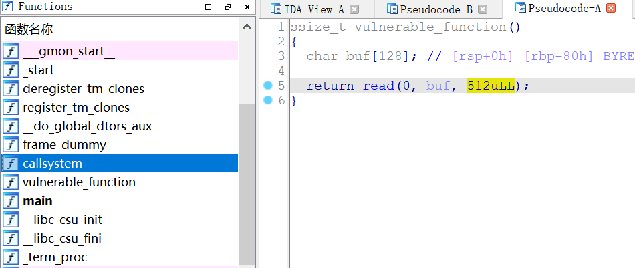Close the IDA View-A tab
This screenshot has width=635, height=268.
(354, 9)
